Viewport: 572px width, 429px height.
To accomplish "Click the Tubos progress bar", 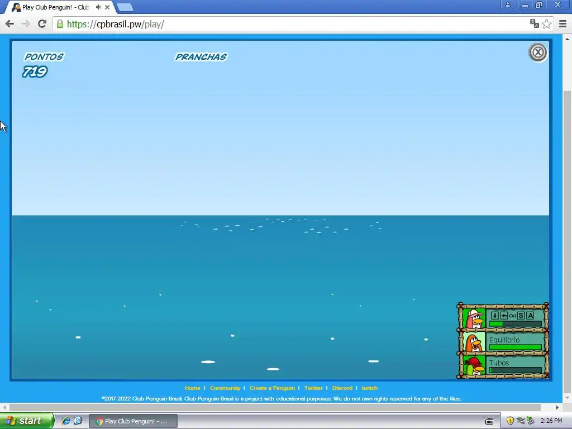I will point(515,370).
